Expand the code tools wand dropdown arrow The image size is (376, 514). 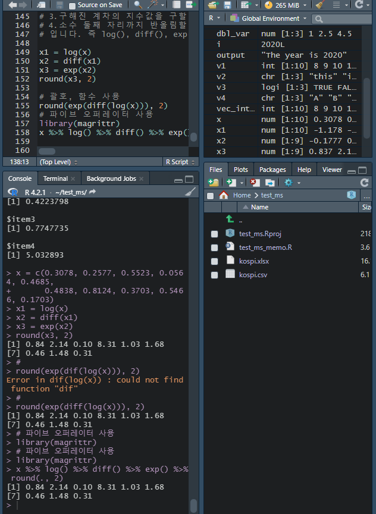[162, 5]
